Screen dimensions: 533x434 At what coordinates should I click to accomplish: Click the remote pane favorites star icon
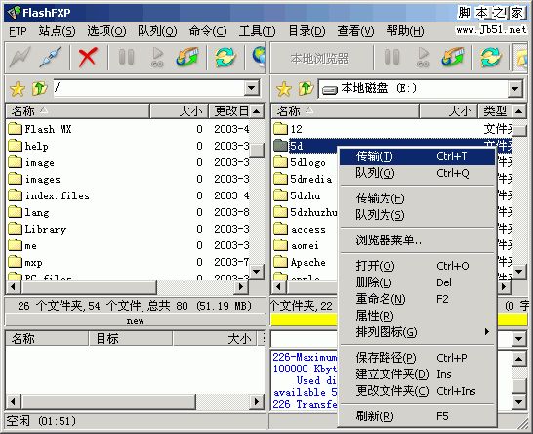tap(18, 89)
